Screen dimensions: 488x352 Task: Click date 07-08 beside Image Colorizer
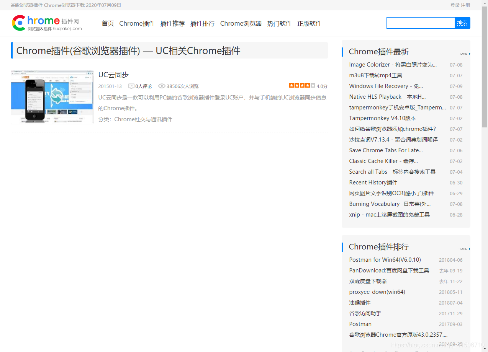coord(456,65)
